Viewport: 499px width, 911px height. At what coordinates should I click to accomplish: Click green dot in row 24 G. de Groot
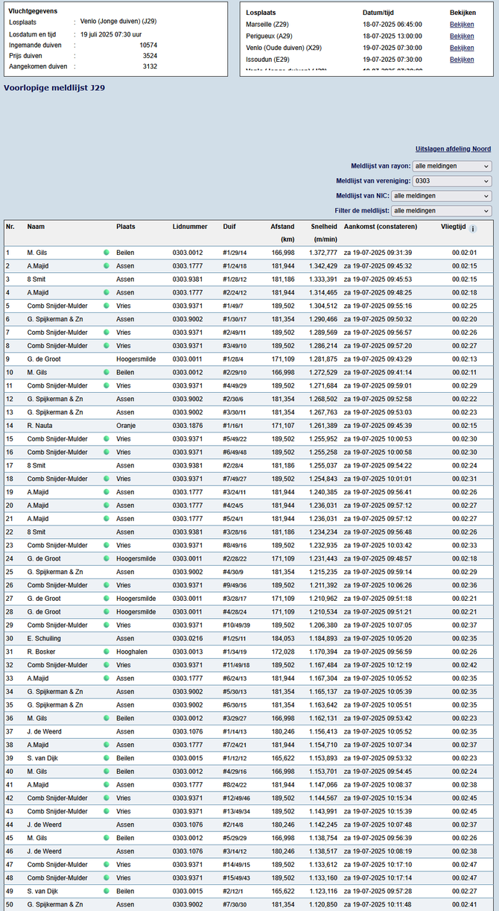[x=107, y=558]
